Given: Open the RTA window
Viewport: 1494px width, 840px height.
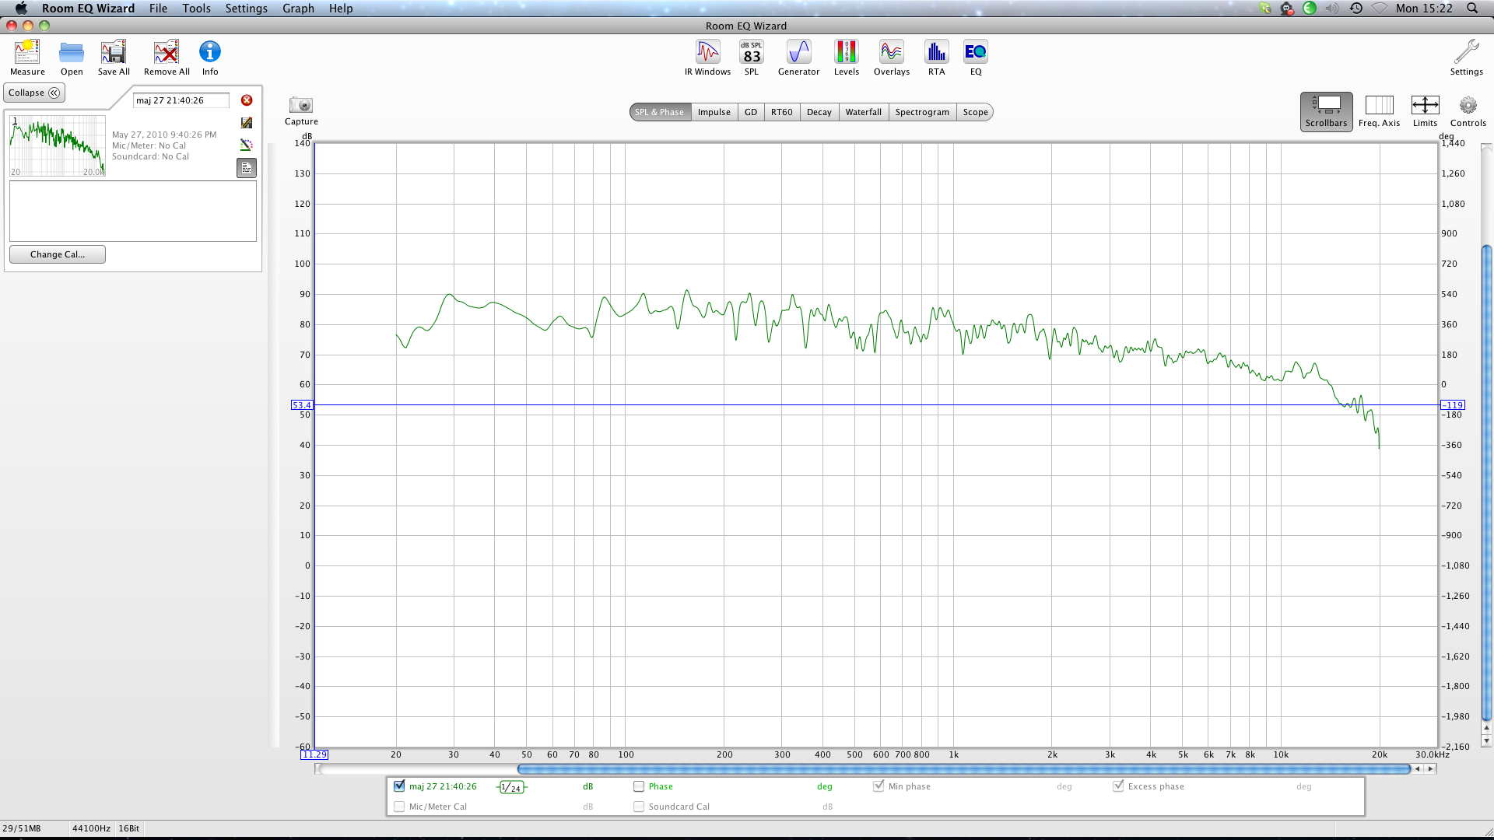Looking at the screenshot, I should click(936, 53).
